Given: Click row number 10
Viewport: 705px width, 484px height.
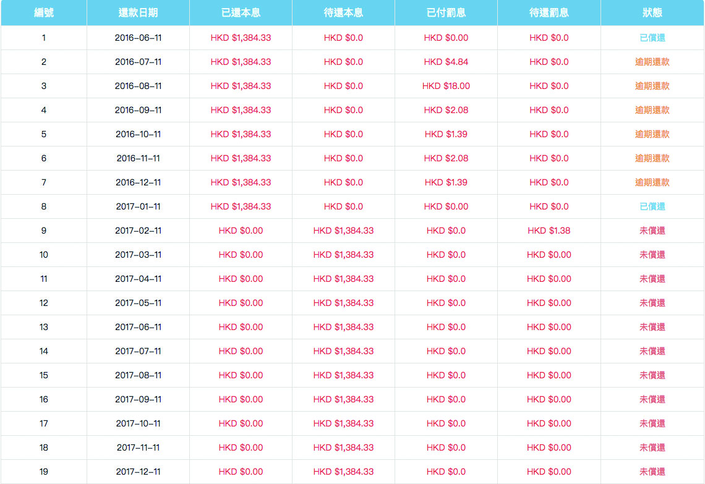Looking at the screenshot, I should click(x=43, y=255).
